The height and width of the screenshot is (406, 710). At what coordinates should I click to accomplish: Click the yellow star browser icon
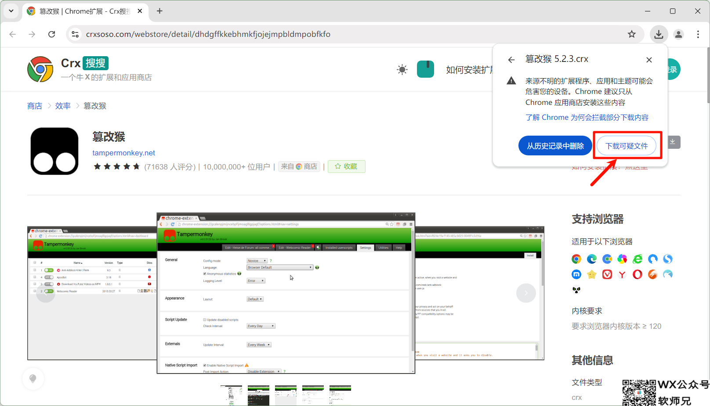592,274
